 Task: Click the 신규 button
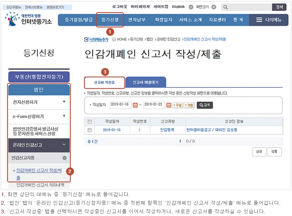tap(259, 152)
